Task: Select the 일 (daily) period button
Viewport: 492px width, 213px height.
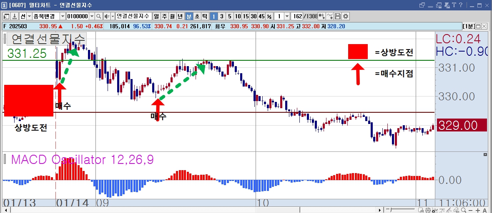Action: (x=156, y=16)
